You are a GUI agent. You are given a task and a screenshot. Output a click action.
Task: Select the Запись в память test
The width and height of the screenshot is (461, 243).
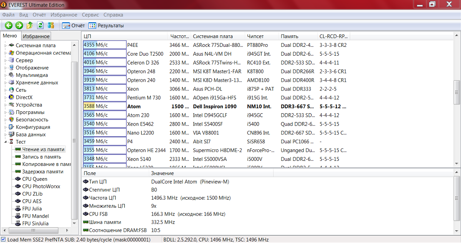tap(41, 157)
